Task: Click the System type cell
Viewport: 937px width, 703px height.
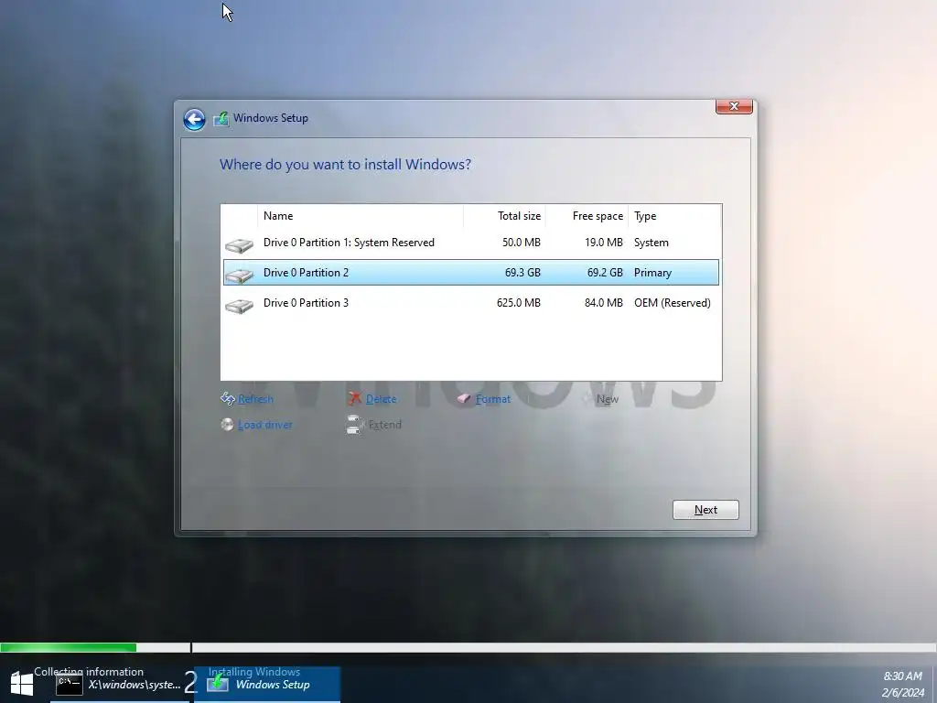Action: (652, 243)
